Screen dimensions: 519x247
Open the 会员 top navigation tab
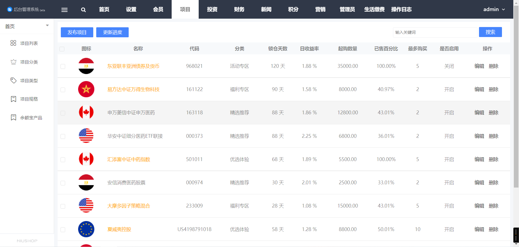(x=158, y=9)
